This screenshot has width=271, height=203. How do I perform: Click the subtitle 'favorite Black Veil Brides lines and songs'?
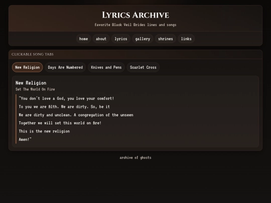coord(135,25)
